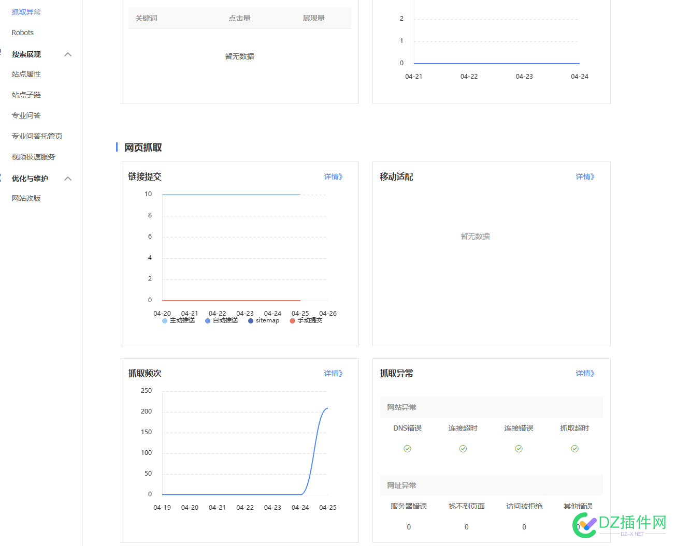Click the 其他错误 label
This screenshot has height=546, width=676.
[578, 506]
